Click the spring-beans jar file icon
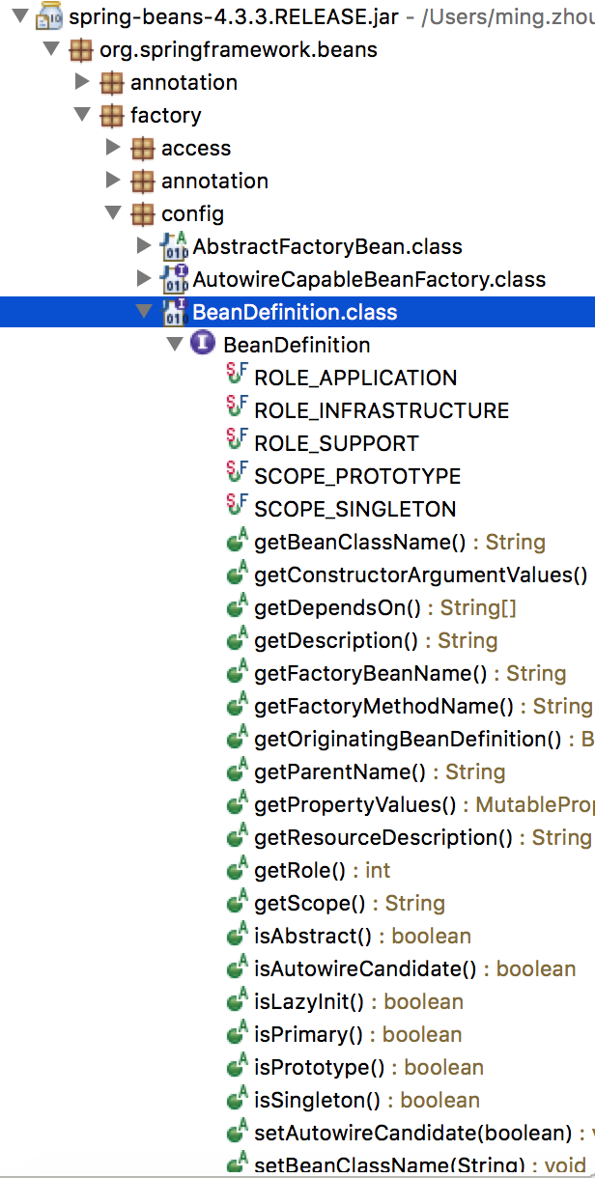Viewport: 595px width, 1178px height. click(50, 16)
